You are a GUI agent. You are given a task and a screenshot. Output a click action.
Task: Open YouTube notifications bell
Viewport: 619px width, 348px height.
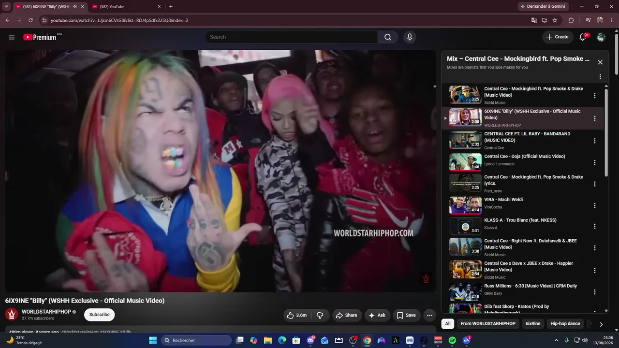(x=583, y=37)
